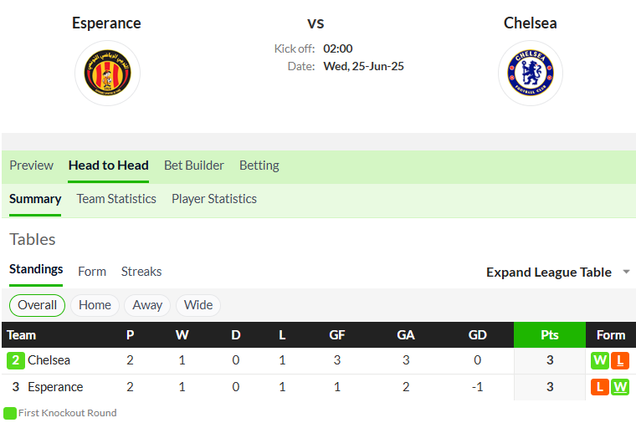The image size is (636, 433).
Task: Expand the League Table dropdown
Action: 558,273
